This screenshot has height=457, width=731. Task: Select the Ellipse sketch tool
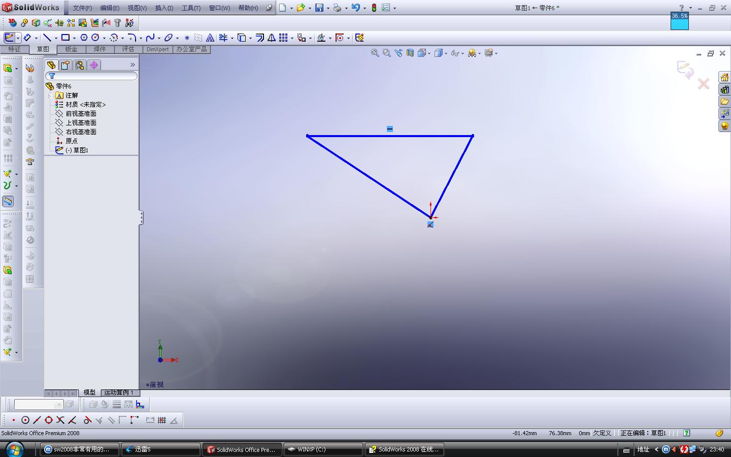tap(169, 38)
